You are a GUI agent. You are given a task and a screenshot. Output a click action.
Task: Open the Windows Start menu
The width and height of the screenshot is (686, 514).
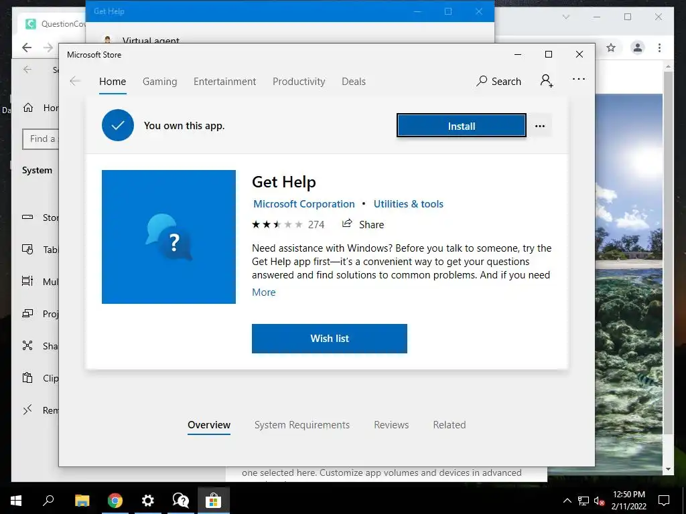point(16,501)
